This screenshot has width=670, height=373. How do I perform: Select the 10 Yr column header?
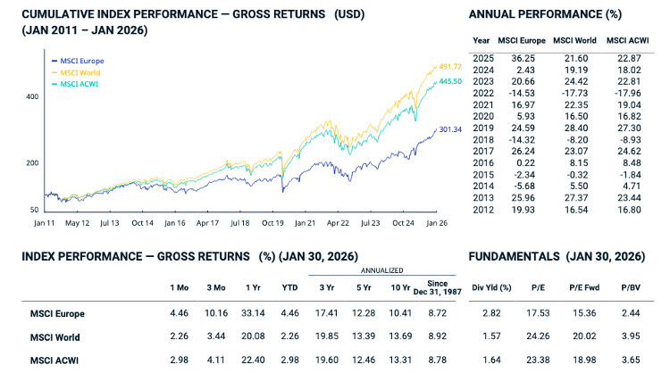click(x=399, y=288)
